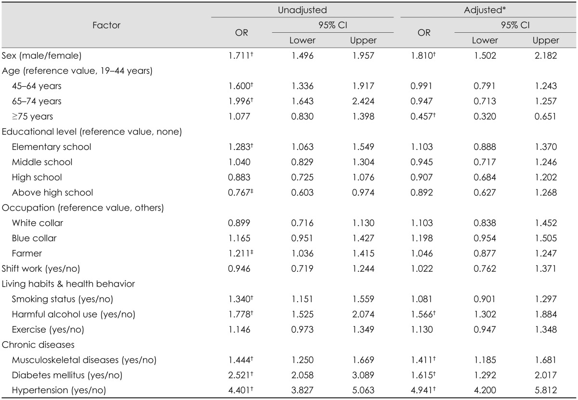The width and height of the screenshot is (578, 400).
Task: Click the Above high school row label
Action: [53, 192]
